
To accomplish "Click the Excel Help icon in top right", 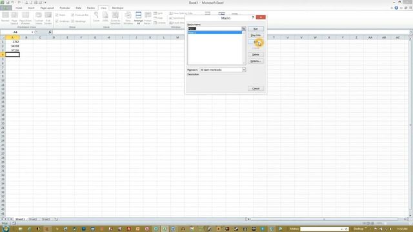I will (396, 8).
